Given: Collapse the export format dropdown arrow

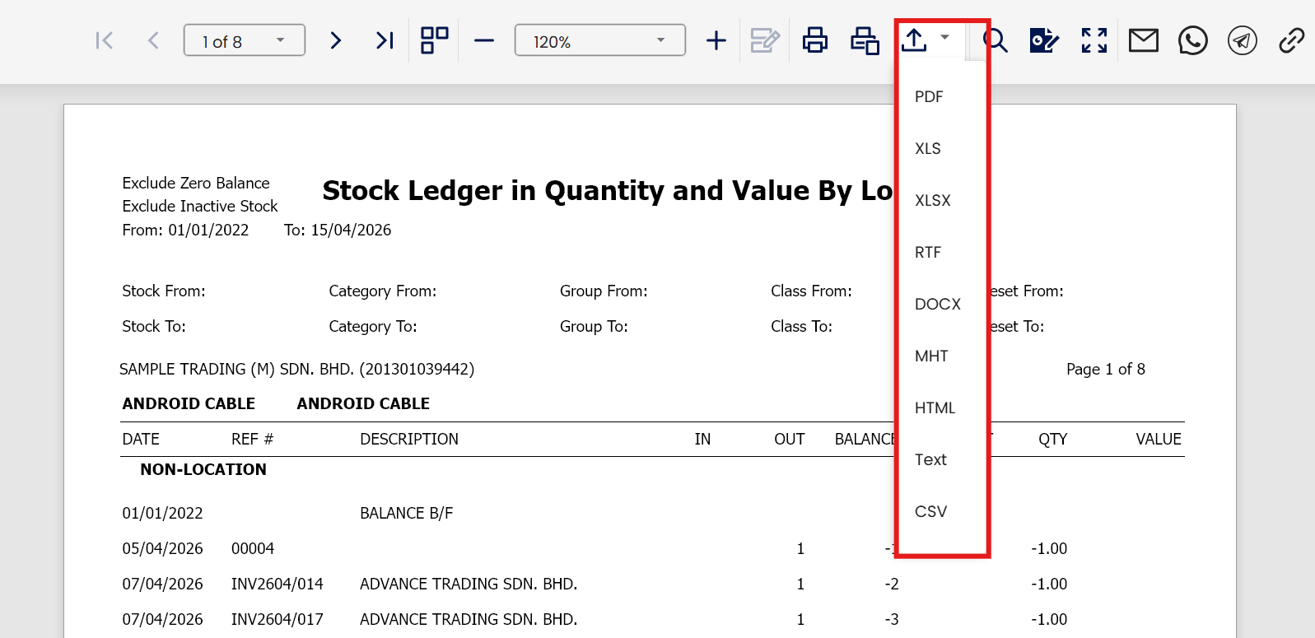Looking at the screenshot, I should click(x=945, y=38).
